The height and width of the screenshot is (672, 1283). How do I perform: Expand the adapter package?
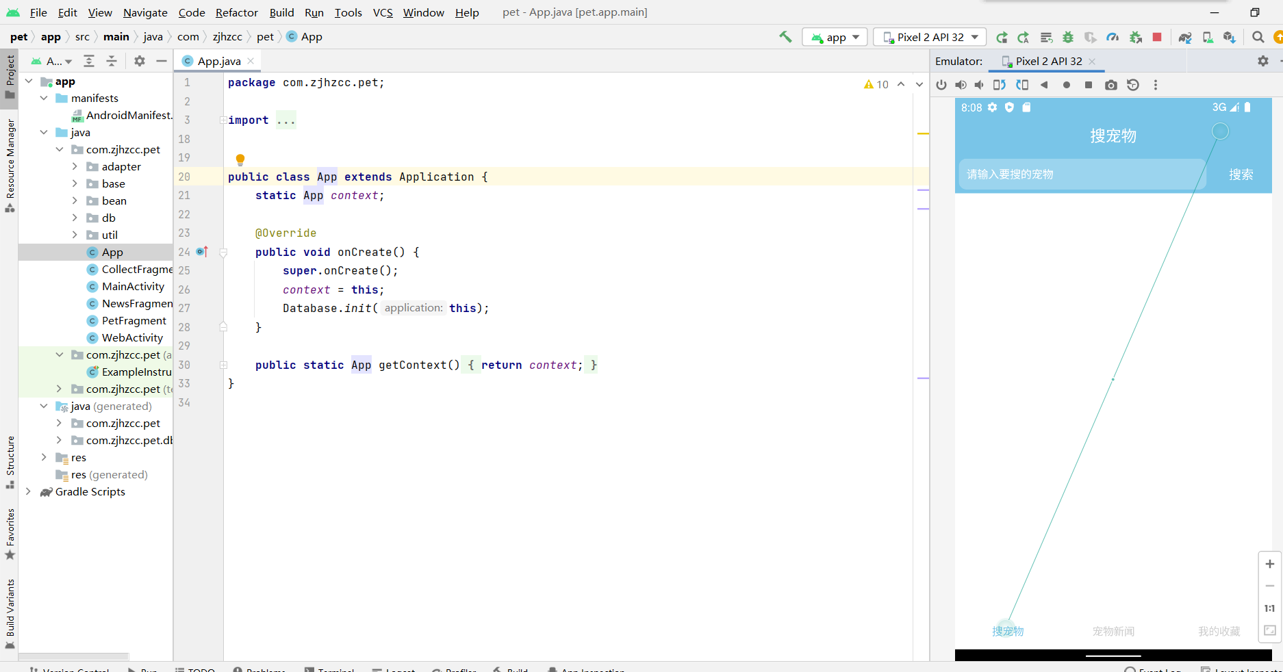pos(75,166)
